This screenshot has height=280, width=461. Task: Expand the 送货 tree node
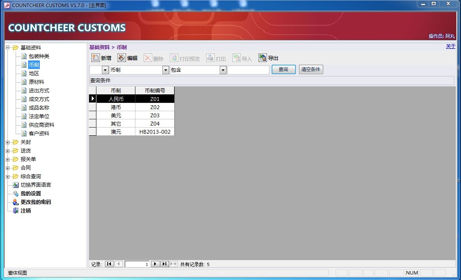pos(8,151)
